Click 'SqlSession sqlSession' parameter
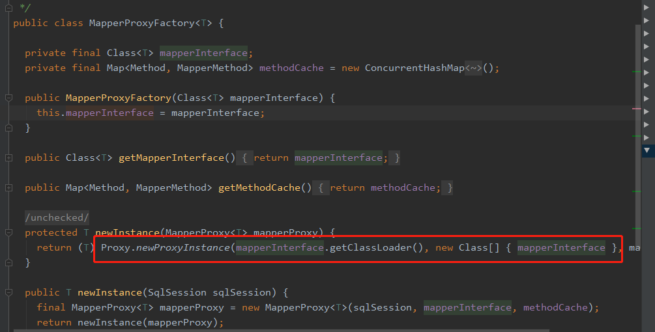The width and height of the screenshot is (655, 332). click(x=209, y=292)
